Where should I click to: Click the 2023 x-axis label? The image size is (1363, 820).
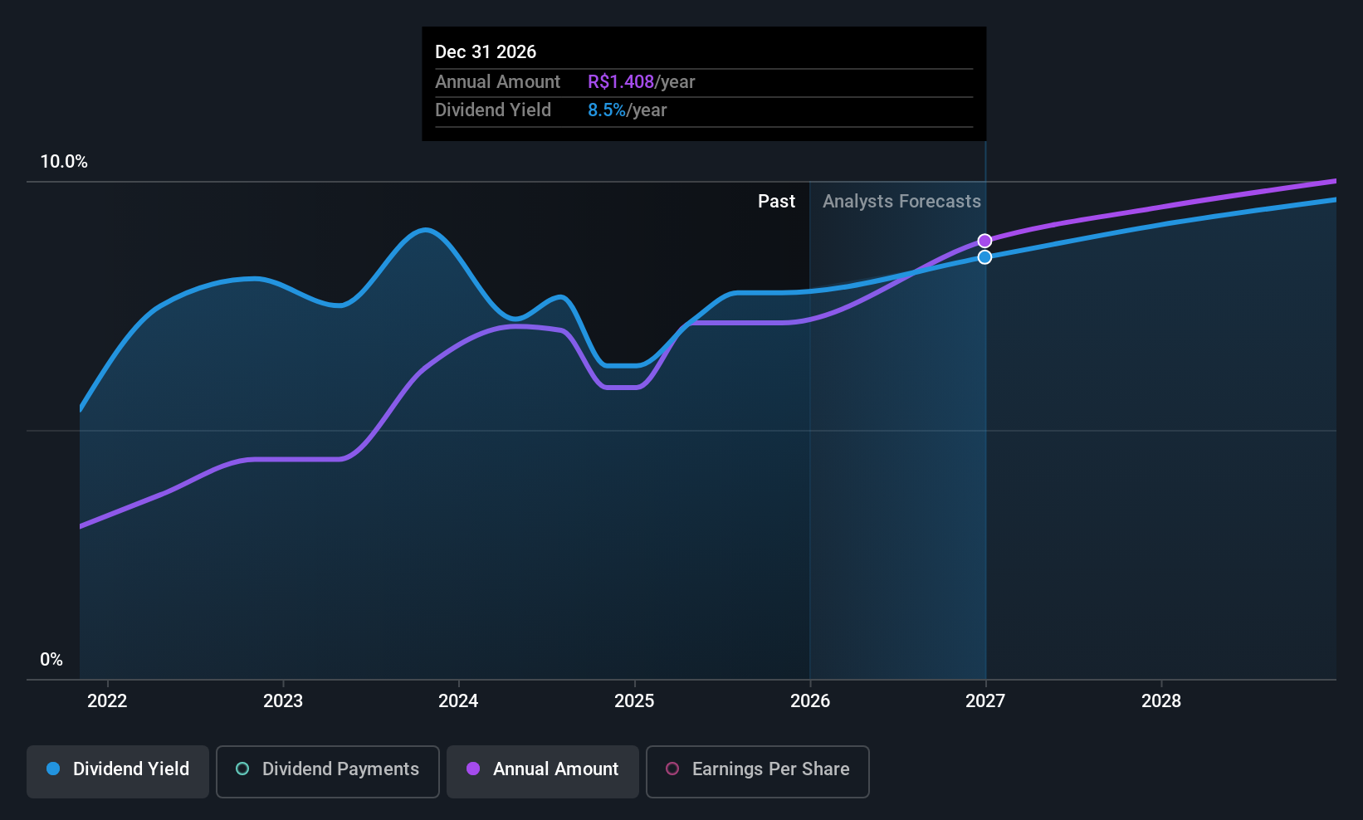tap(283, 701)
